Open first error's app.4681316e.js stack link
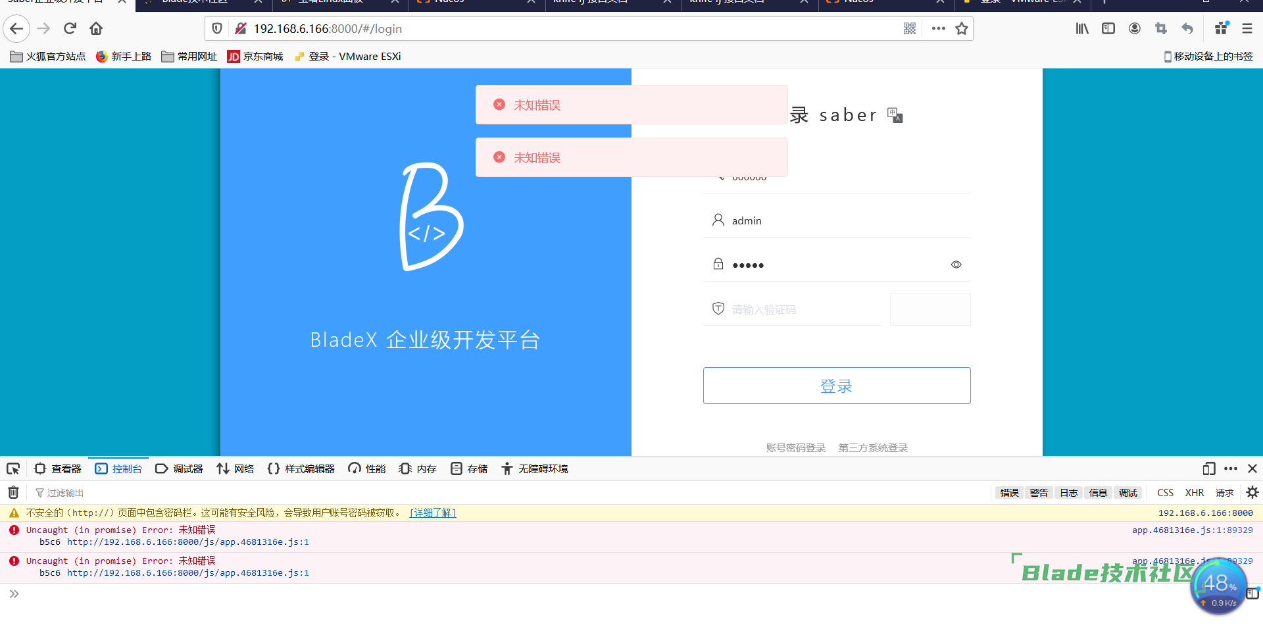 [188, 542]
